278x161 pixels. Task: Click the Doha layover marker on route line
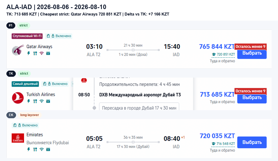coord(133,50)
